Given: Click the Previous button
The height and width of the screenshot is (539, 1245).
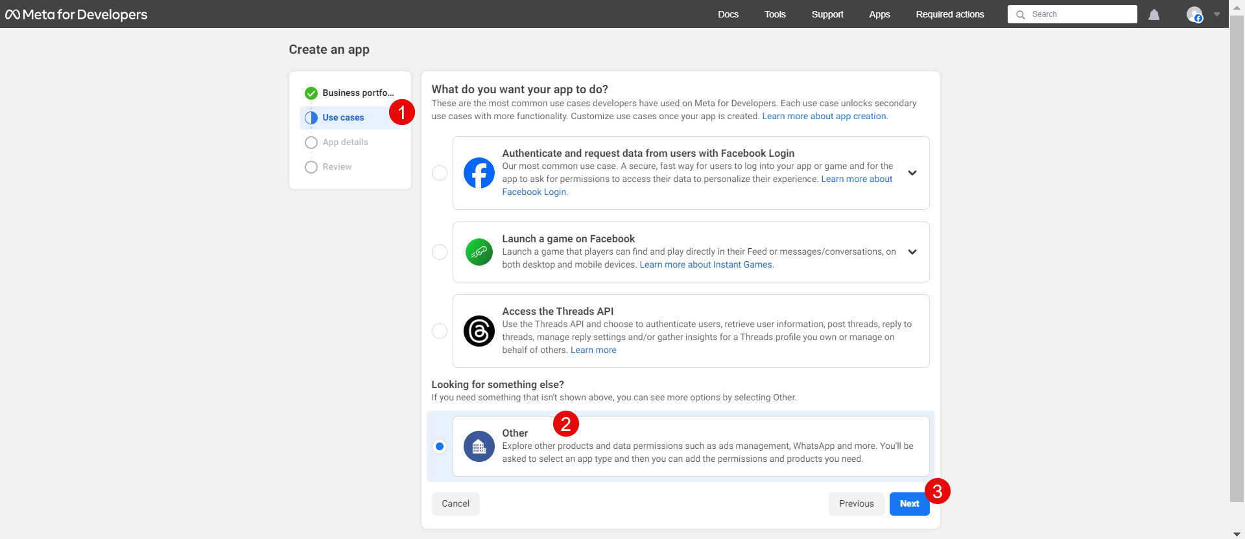Looking at the screenshot, I should (856, 504).
